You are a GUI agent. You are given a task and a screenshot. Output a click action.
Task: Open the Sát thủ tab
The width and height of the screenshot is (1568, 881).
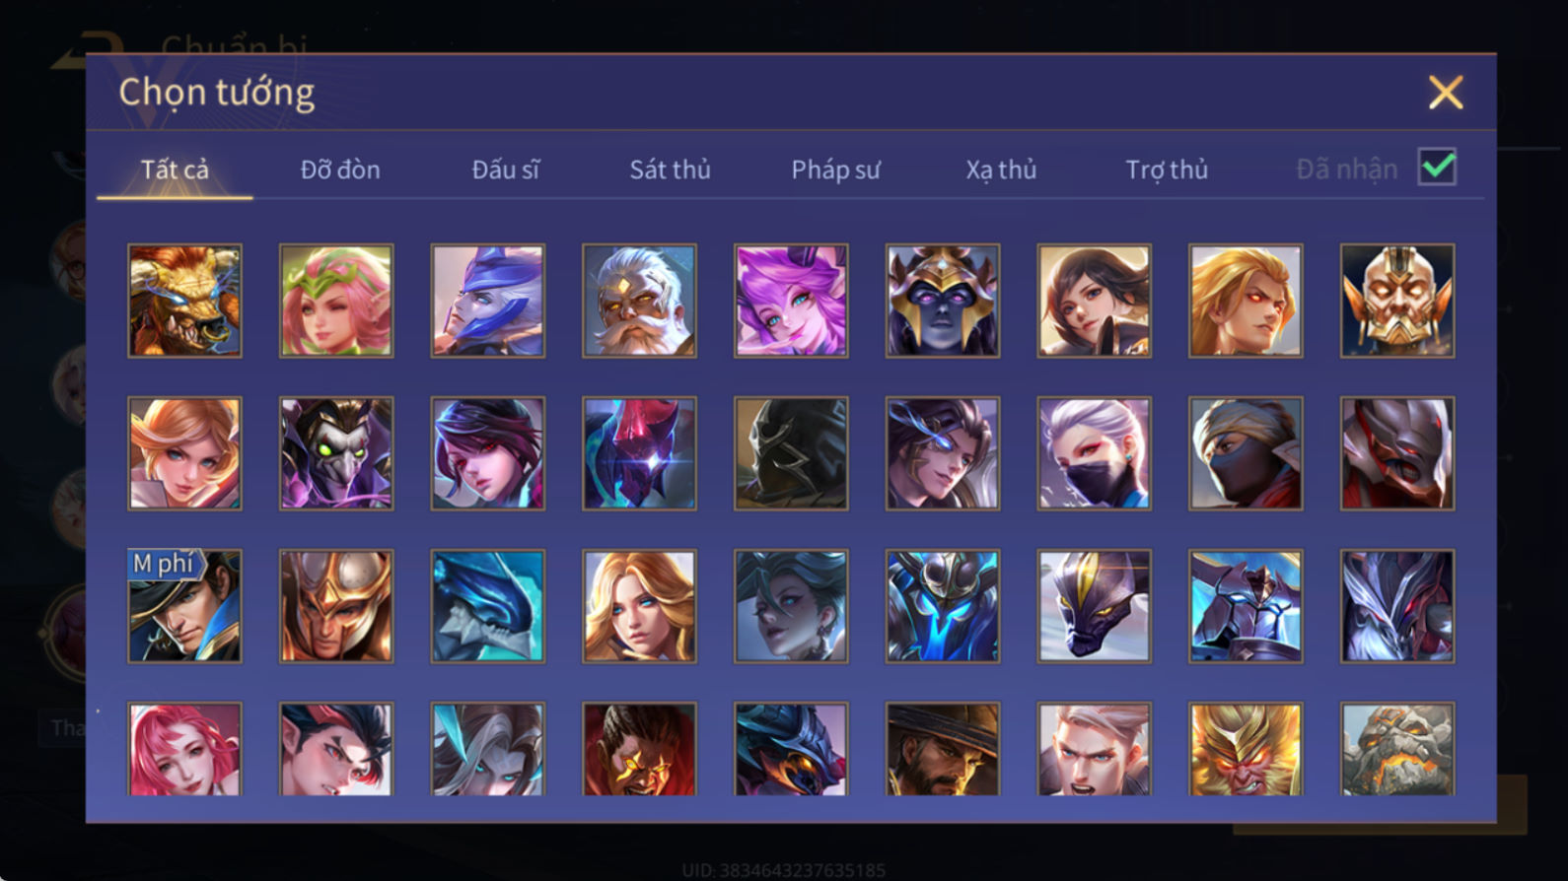coord(670,169)
